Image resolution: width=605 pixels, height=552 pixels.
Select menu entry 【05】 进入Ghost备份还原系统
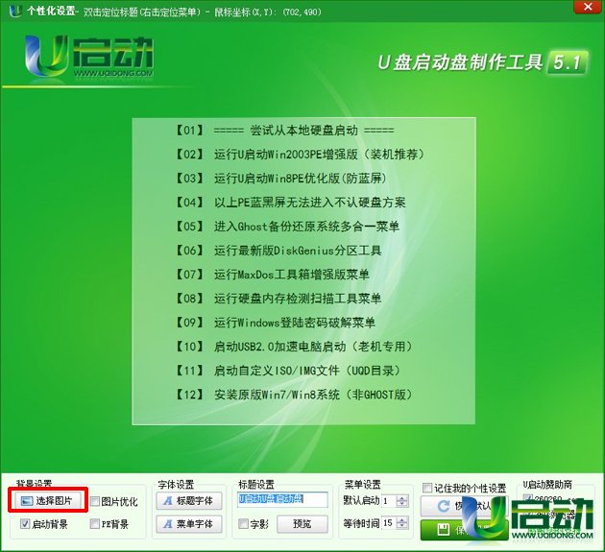click(287, 226)
